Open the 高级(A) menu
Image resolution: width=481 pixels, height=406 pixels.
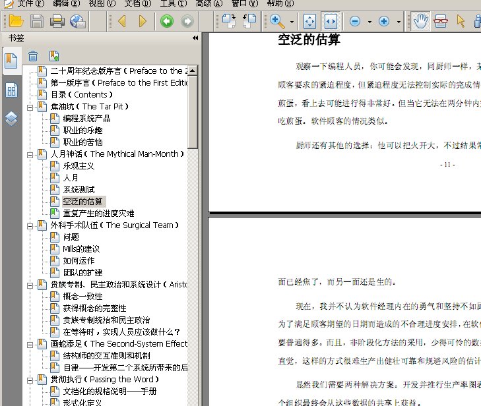coord(209,3)
